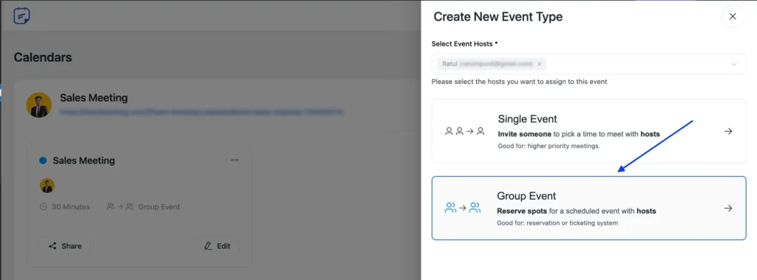Click the 'Please select the hosts' helper text

520,81
